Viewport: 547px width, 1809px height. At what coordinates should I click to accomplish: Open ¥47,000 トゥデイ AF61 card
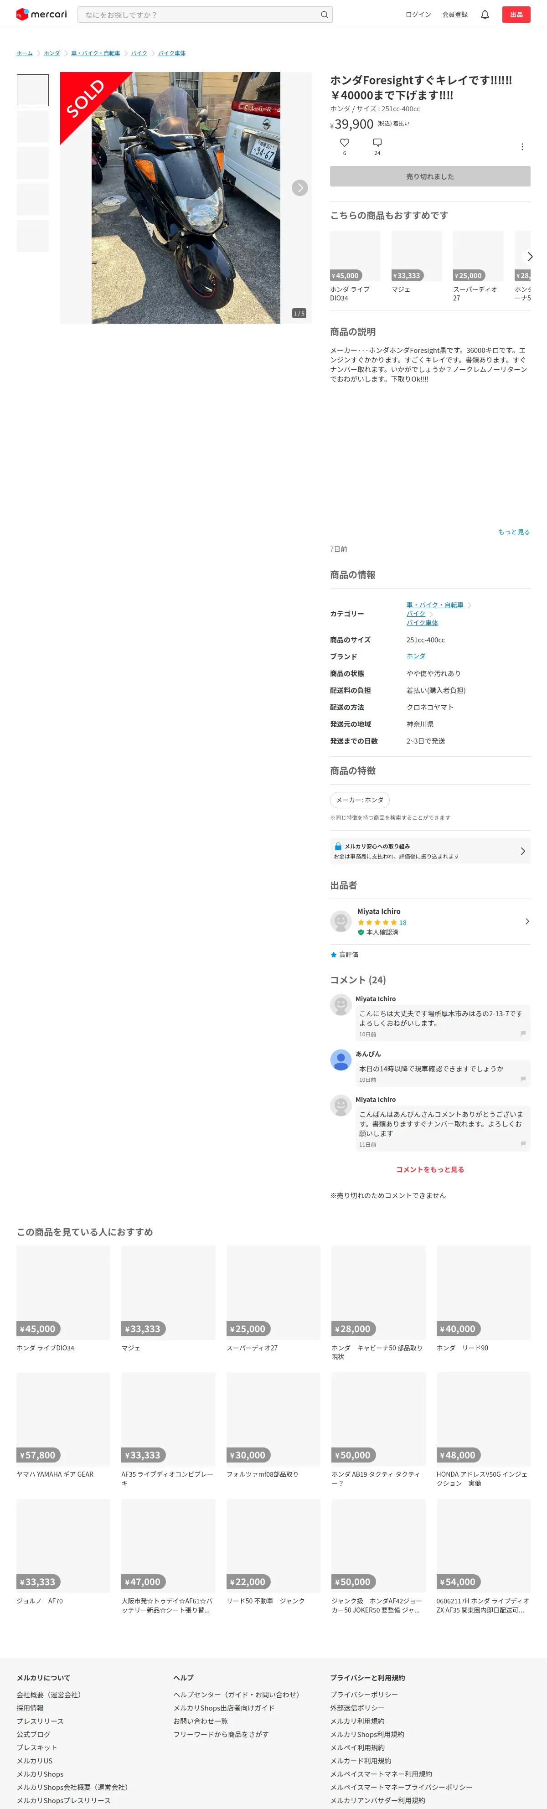[x=169, y=1556]
